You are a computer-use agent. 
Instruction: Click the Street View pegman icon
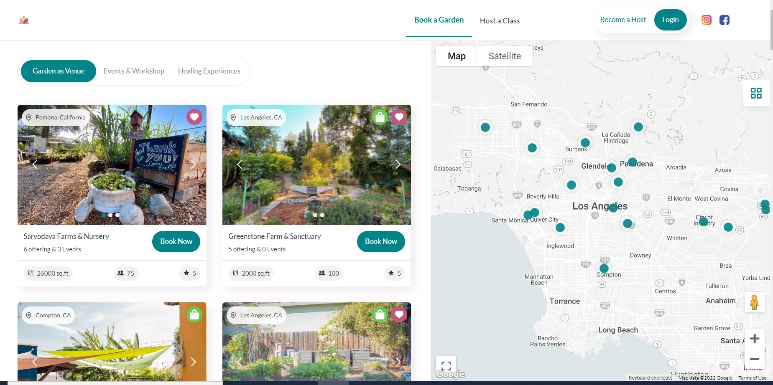point(754,302)
